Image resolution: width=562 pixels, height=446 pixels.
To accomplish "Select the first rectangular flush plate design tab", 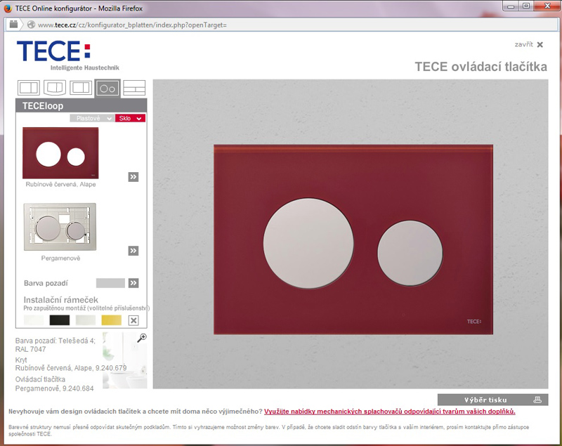I will pos(29,87).
